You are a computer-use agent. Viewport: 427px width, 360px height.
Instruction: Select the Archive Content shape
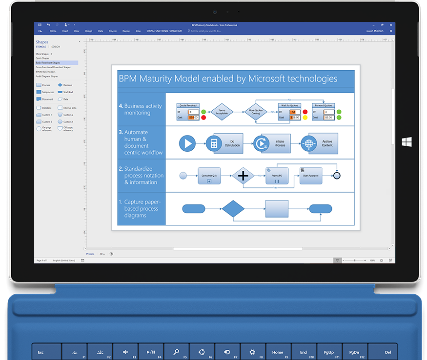click(x=320, y=143)
